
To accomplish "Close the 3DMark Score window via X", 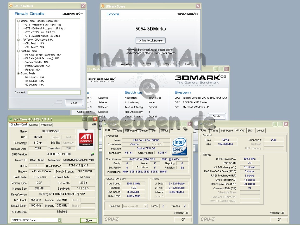I will pyautogui.click(x=198, y=6).
